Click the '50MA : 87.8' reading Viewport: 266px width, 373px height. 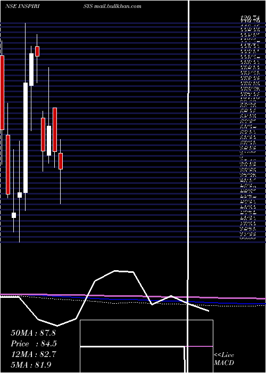[x=33, y=333]
